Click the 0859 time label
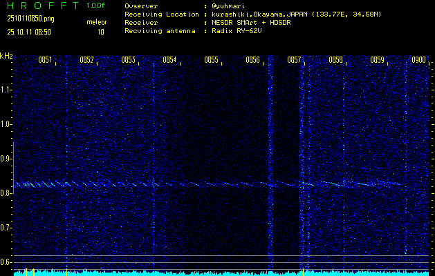This screenshot has width=435, height=276. tap(378, 60)
